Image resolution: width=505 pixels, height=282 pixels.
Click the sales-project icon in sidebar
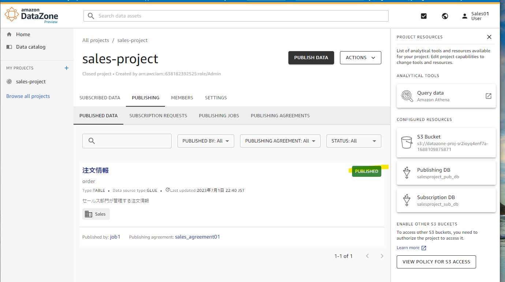tap(9, 81)
